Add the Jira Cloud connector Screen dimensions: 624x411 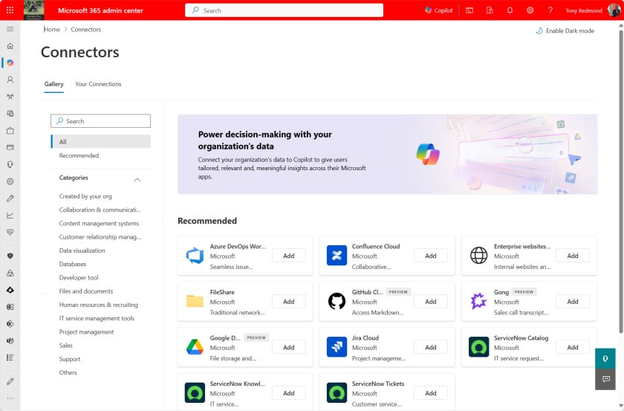pyautogui.click(x=431, y=347)
